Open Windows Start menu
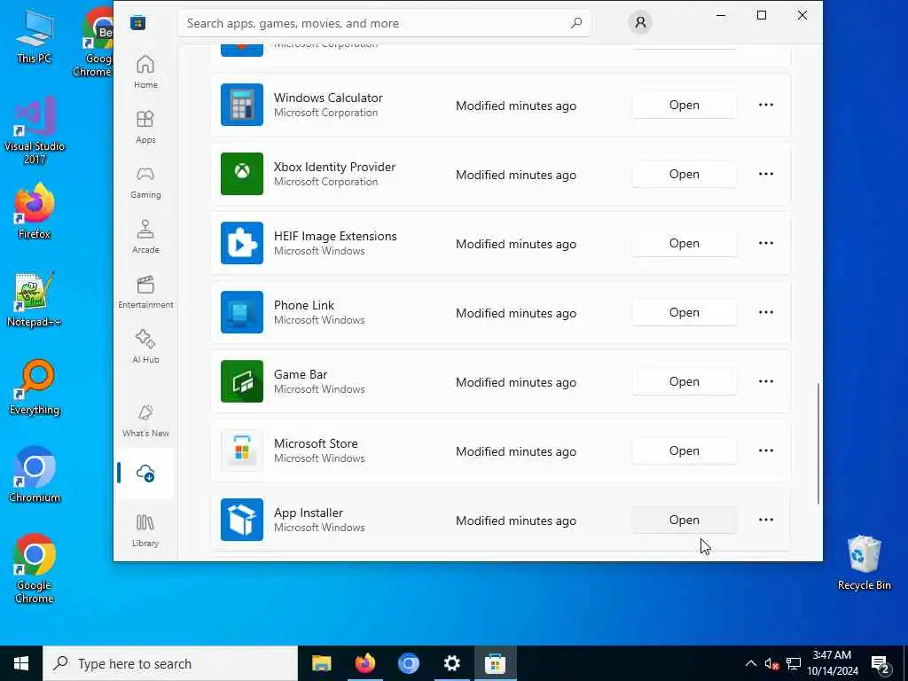The height and width of the screenshot is (681, 908). tap(21, 663)
